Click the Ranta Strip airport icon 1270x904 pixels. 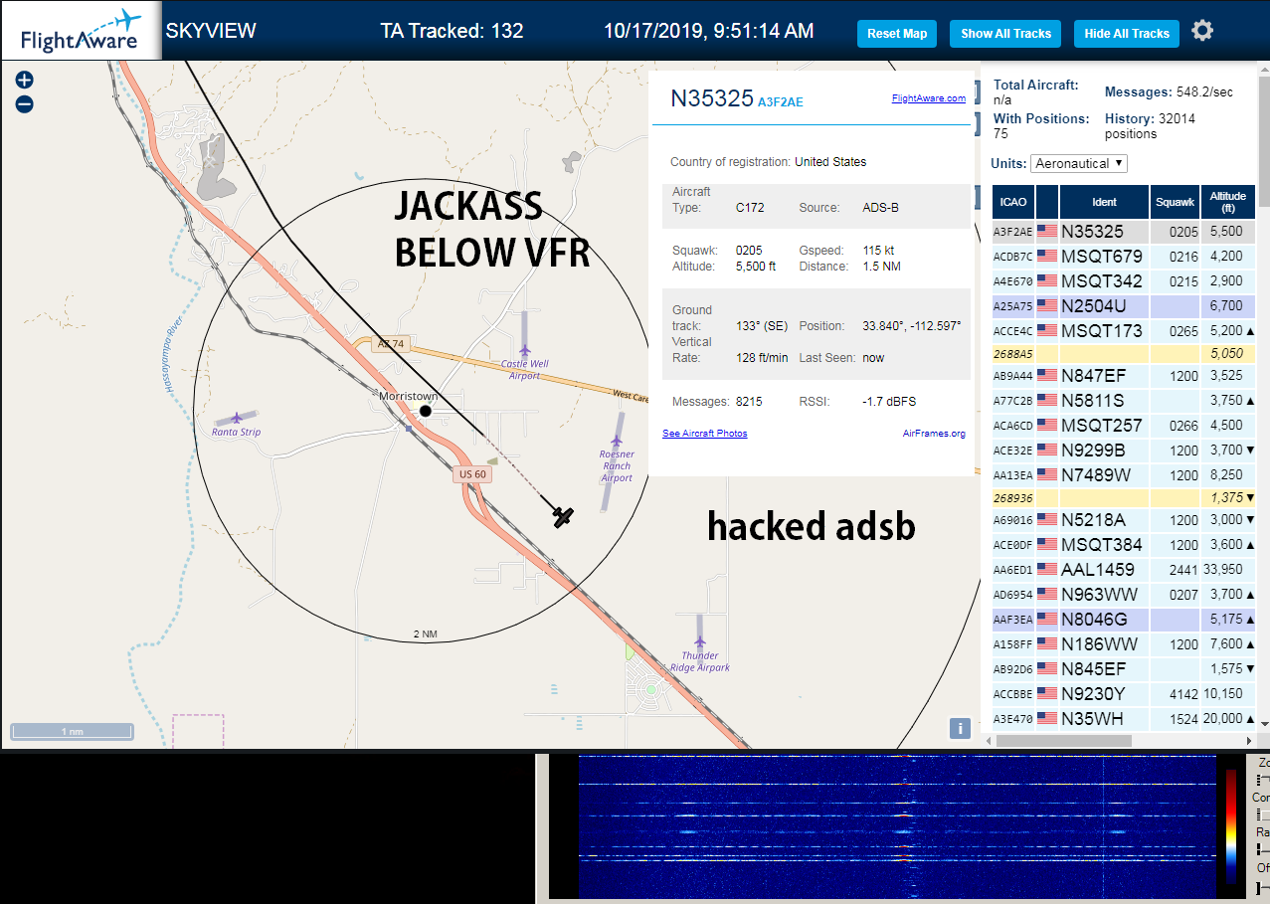pyautogui.click(x=237, y=419)
